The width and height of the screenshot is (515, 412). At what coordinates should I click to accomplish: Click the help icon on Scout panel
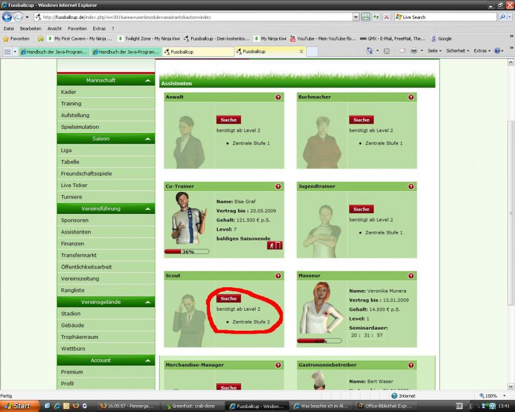pyautogui.click(x=278, y=276)
